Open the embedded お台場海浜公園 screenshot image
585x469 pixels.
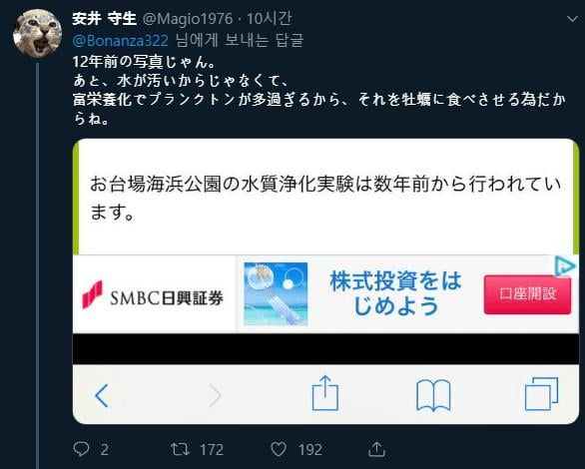[x=325, y=281]
